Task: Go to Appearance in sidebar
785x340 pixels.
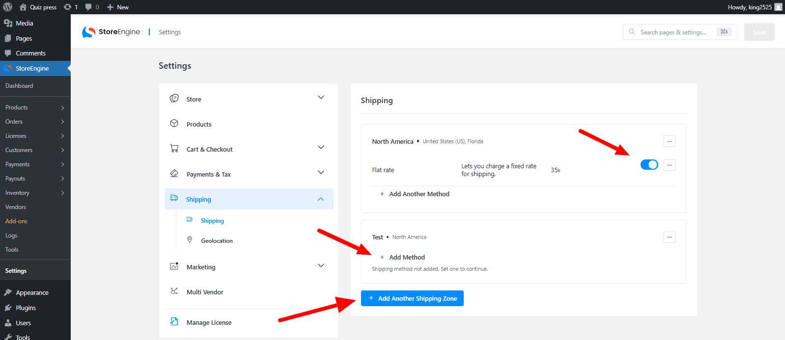Action: click(35, 292)
